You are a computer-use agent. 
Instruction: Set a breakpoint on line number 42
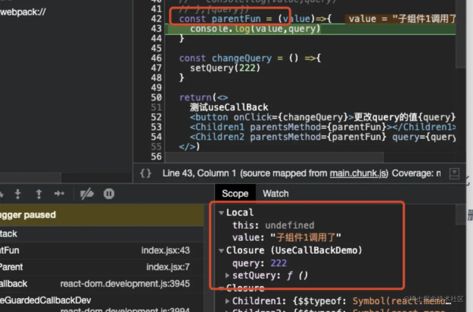click(156, 19)
